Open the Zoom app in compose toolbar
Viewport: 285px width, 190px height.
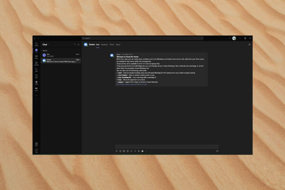tap(142, 151)
